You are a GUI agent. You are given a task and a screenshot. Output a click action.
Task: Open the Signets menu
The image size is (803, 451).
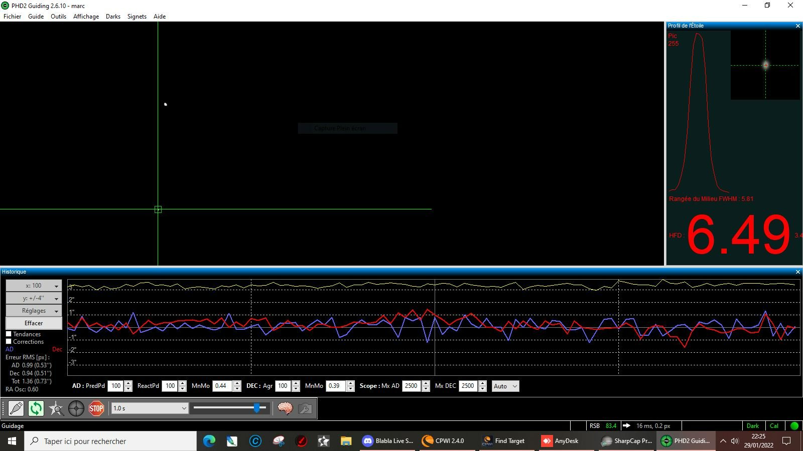click(x=137, y=17)
